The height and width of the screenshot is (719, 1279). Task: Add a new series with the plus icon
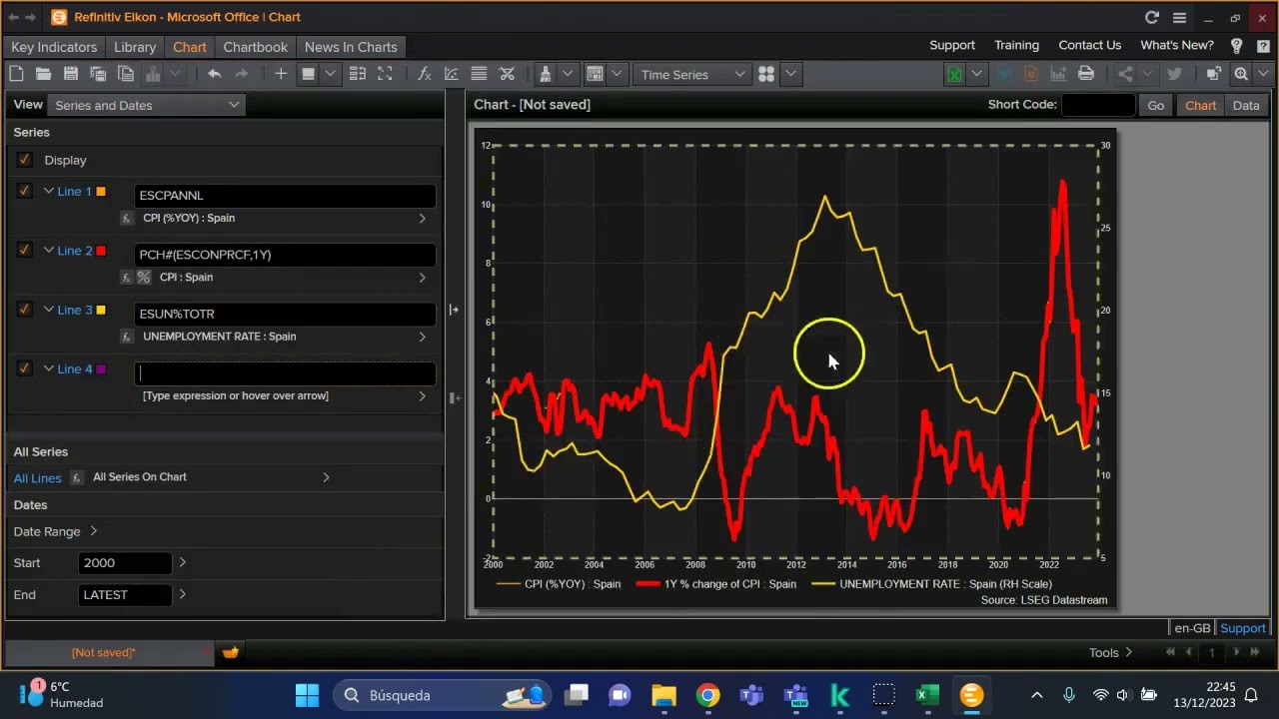point(281,74)
